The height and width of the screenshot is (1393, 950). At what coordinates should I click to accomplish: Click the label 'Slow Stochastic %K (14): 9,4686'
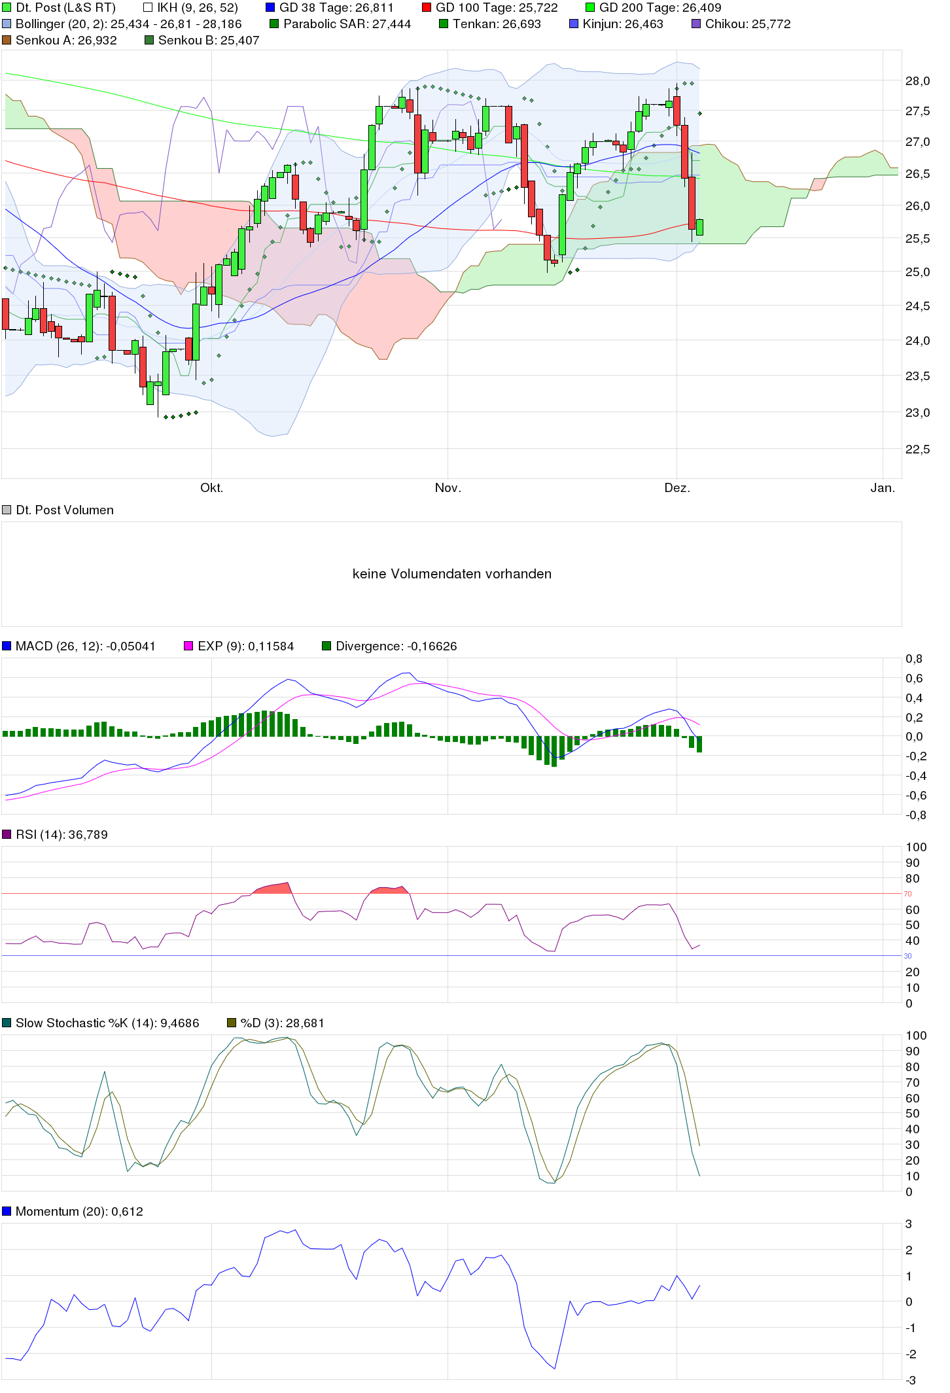(x=107, y=1023)
